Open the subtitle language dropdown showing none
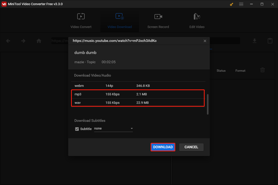This screenshot has height=185, width=278. click(x=114, y=128)
